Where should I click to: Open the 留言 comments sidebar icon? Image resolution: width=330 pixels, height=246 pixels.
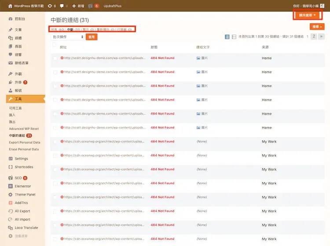tap(10, 54)
